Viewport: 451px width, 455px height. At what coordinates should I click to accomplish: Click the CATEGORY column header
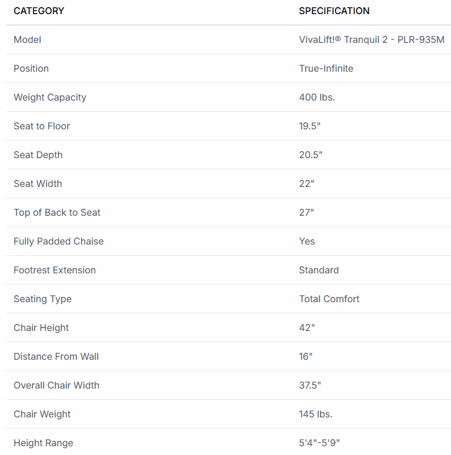(39, 11)
